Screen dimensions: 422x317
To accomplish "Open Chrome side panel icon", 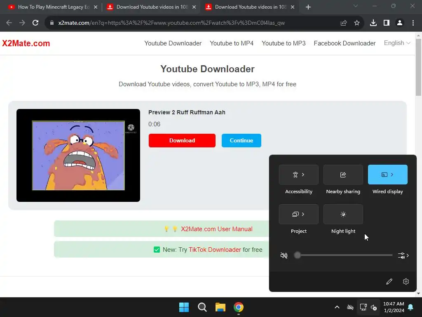I will pos(387,23).
